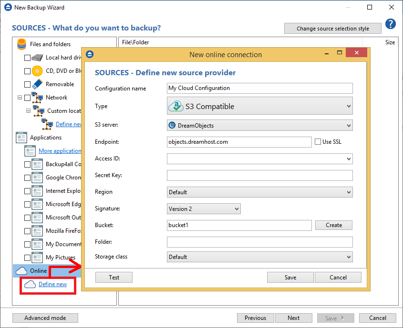Click the Custom locations network icon
The width and height of the screenshot is (403, 328).
pyautogui.click(x=39, y=111)
